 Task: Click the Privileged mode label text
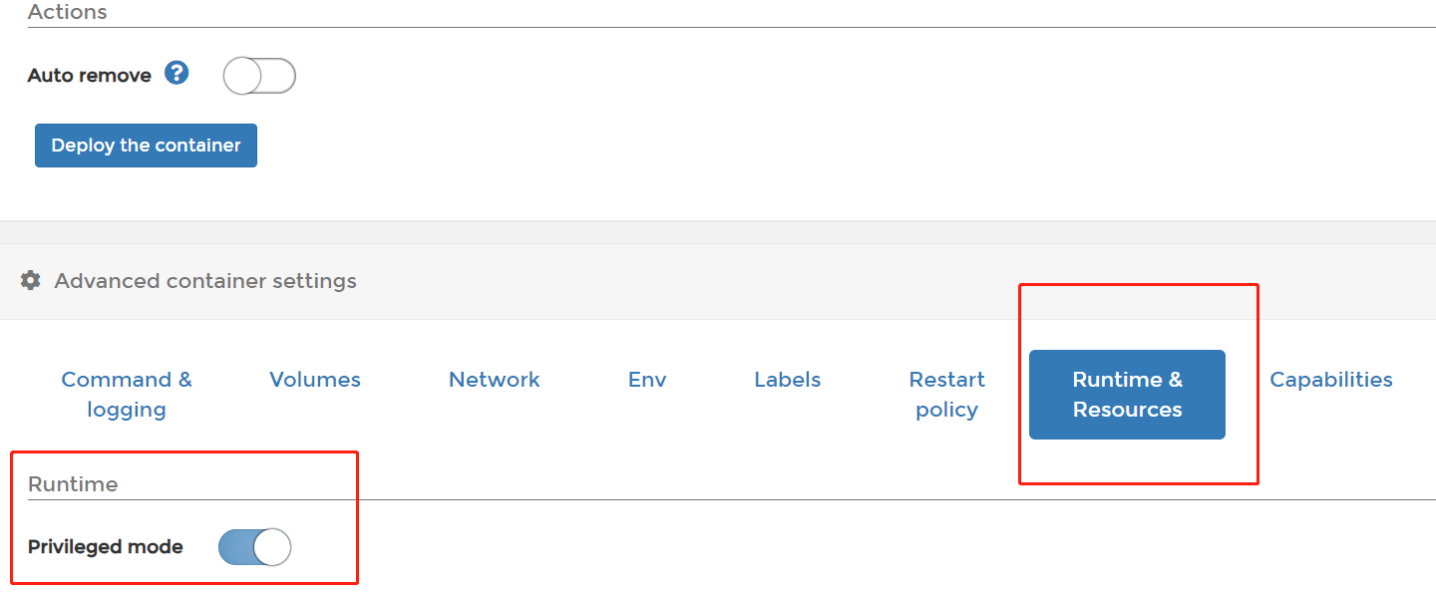click(x=106, y=547)
